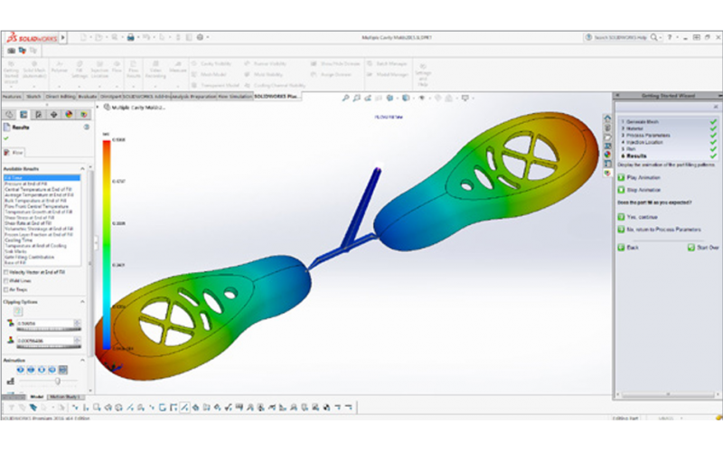Click the Print icon in top toolbar
Image resolution: width=723 pixels, height=452 pixels.
[130, 37]
